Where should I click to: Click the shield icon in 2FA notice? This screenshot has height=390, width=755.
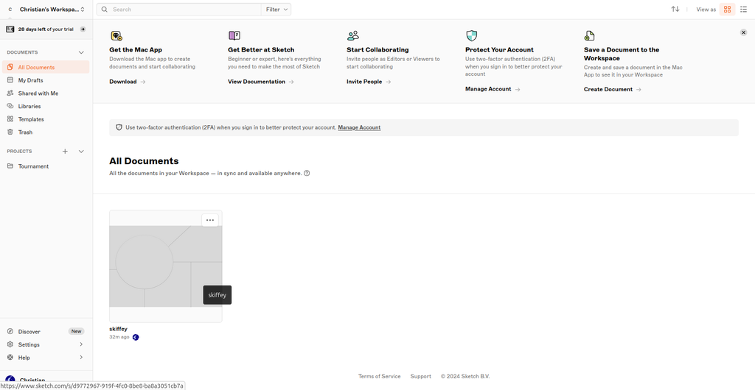pyautogui.click(x=119, y=128)
